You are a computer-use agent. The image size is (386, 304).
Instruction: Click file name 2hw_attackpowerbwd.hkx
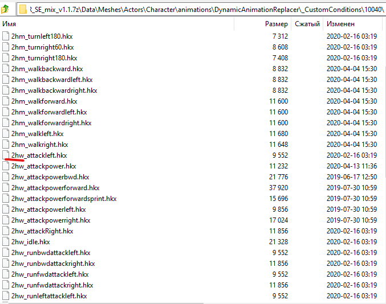(50, 177)
